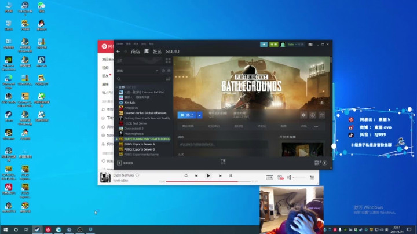Click the music playback progress bar
Screen dimensions: 417x234
point(209,181)
